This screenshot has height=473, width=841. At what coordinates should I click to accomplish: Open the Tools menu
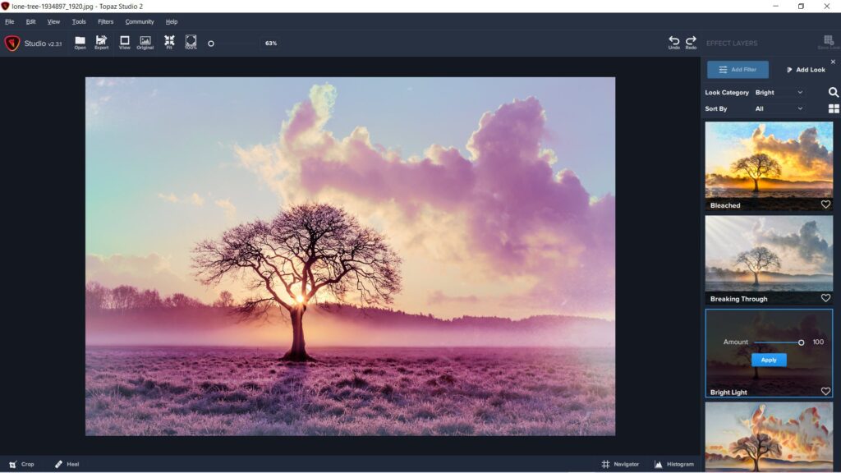point(79,22)
